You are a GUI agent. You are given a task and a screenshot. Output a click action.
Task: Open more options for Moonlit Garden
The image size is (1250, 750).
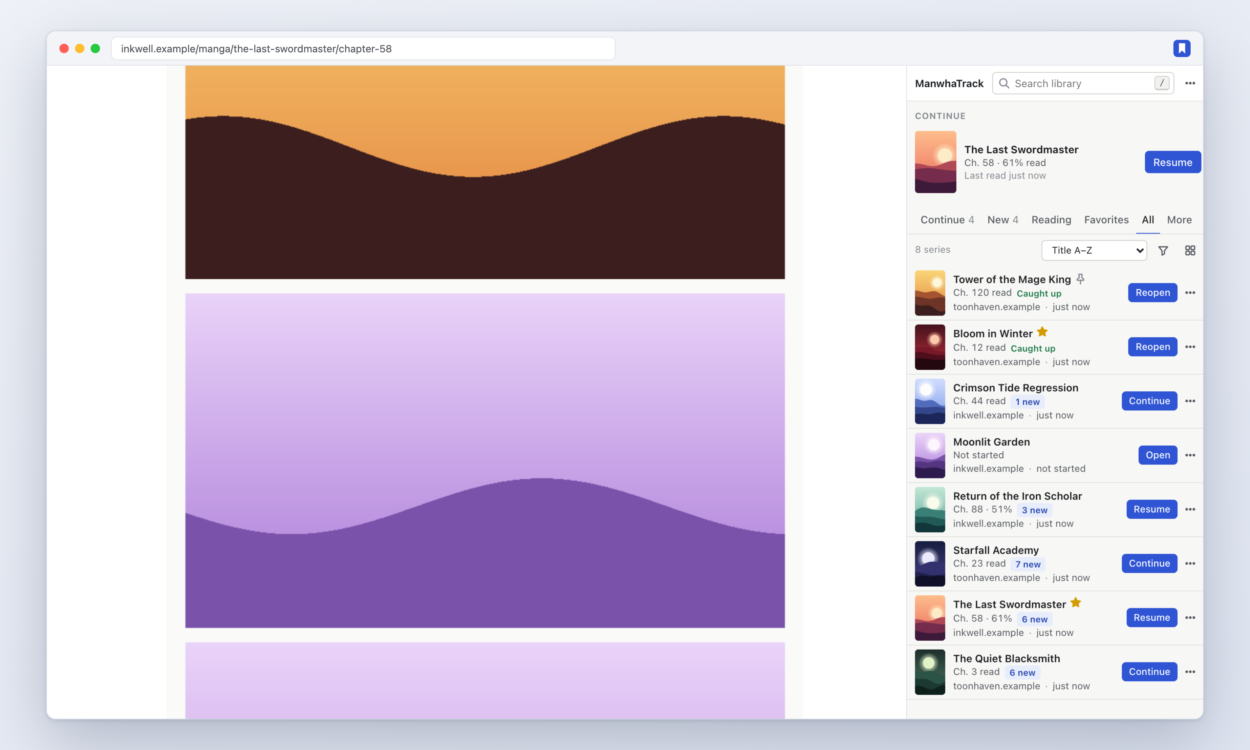pos(1190,455)
